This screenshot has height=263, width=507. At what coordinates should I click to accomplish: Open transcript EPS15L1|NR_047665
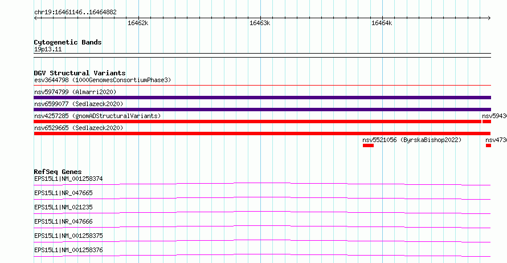click(63, 193)
